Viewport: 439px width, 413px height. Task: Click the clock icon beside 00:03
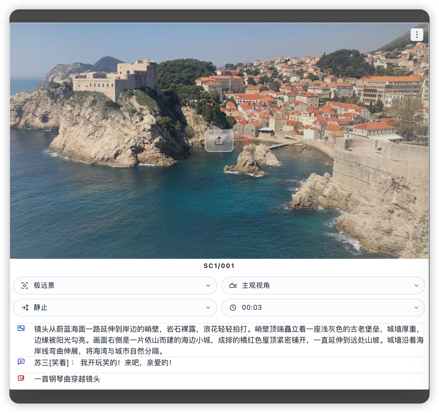[233, 307]
